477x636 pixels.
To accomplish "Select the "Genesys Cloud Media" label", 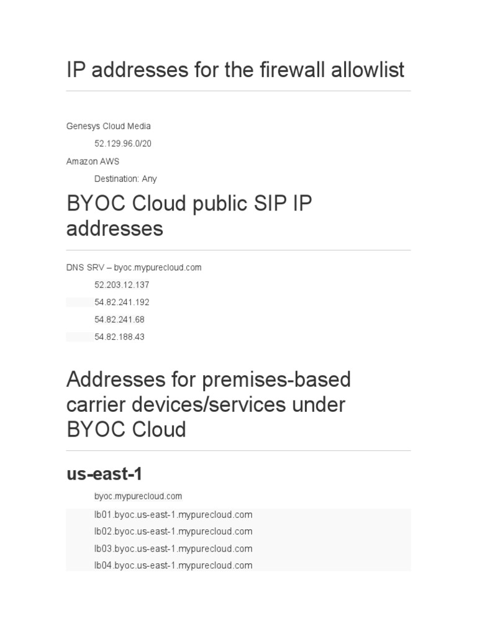I will point(109,126).
